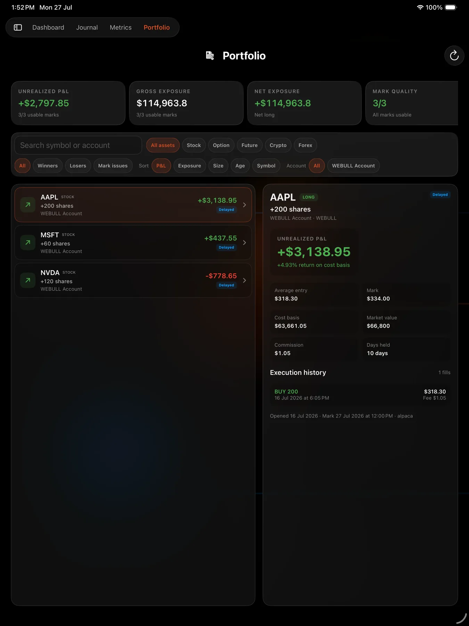The height and width of the screenshot is (626, 469).
Task: Filter positions by Option
Action: tap(221, 145)
